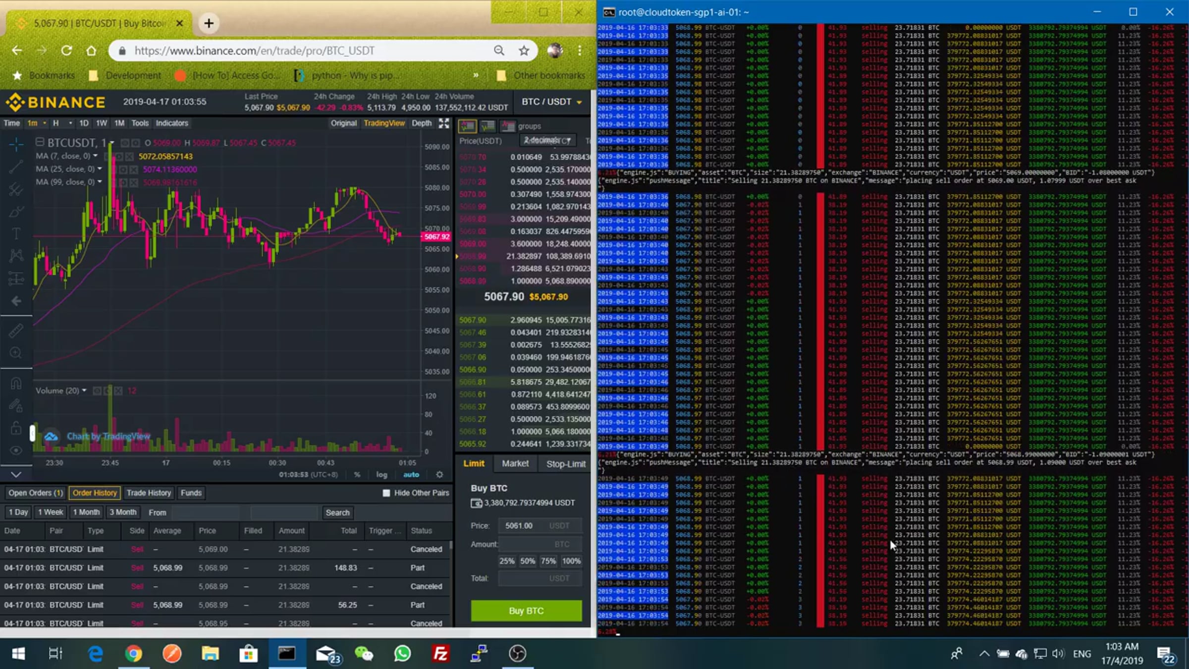Select the 1D chart interval
The image size is (1189, 669).
click(x=84, y=123)
